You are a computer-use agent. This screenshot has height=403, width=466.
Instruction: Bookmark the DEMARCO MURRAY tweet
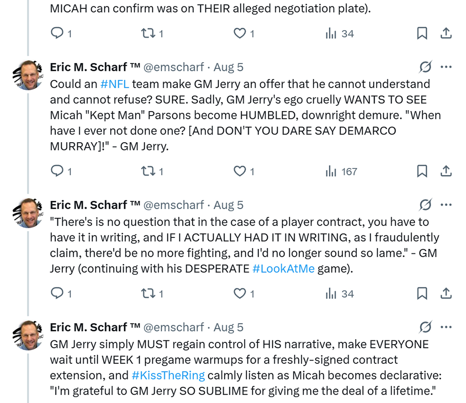click(422, 171)
